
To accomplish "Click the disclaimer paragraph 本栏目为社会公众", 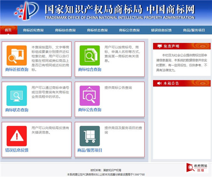I will (181, 63).
